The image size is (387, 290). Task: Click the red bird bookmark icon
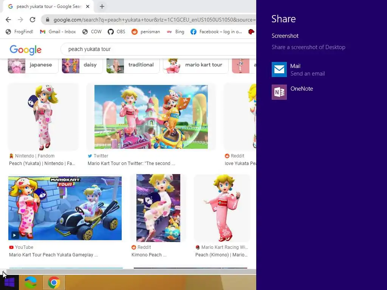[x=251, y=32]
